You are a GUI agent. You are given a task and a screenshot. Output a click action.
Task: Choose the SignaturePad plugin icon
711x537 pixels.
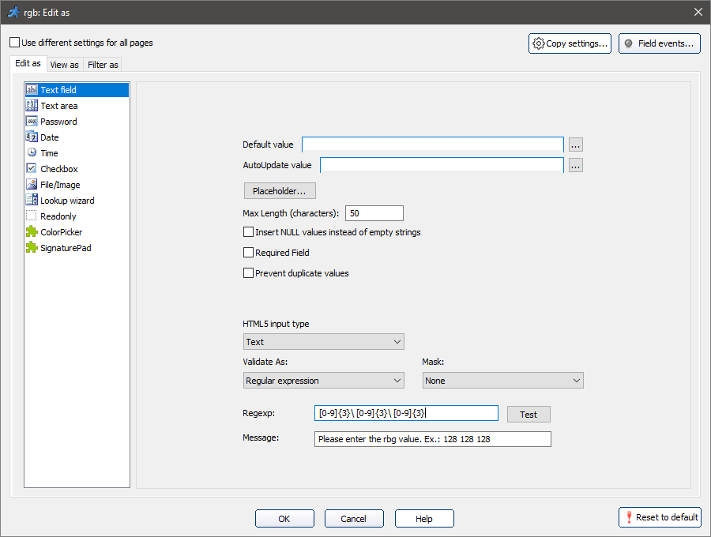pyautogui.click(x=32, y=248)
